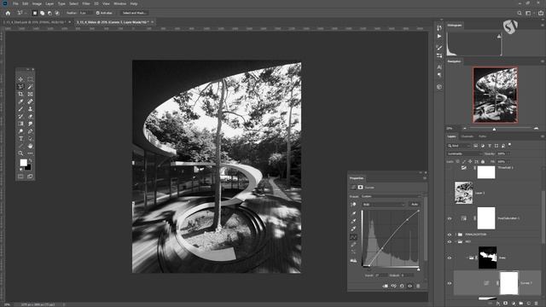Open the Properties panel flyout menu
546x307 pixels.
click(425, 178)
